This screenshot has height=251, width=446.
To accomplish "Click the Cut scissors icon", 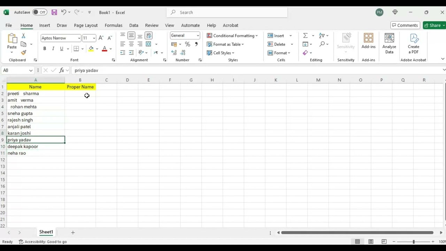I will (23, 36).
